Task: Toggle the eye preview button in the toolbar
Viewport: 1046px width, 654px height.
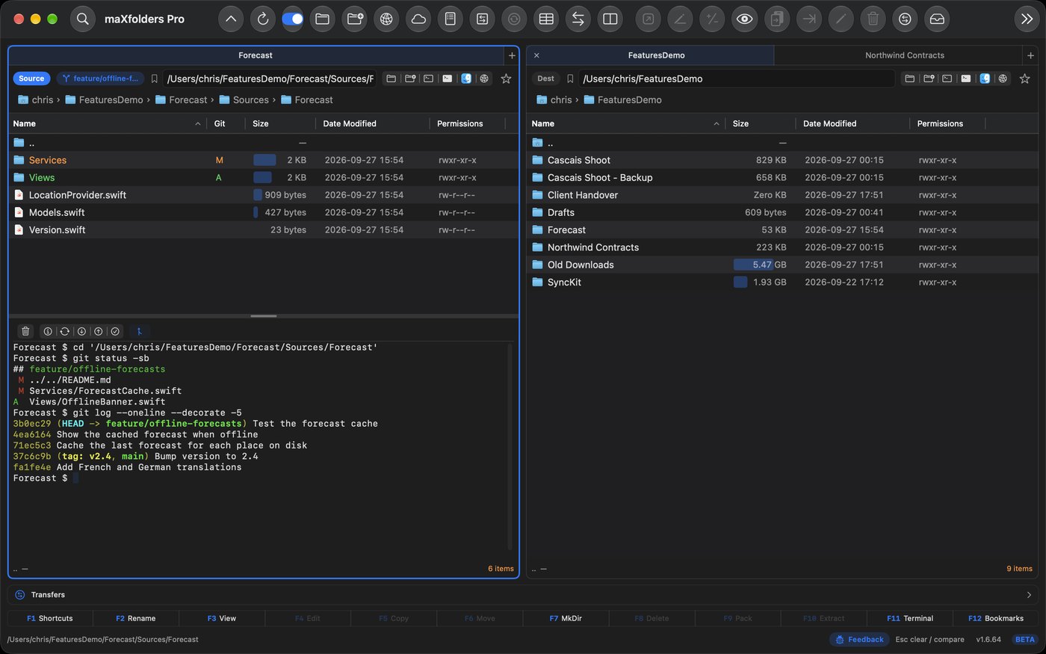Action: point(744,19)
